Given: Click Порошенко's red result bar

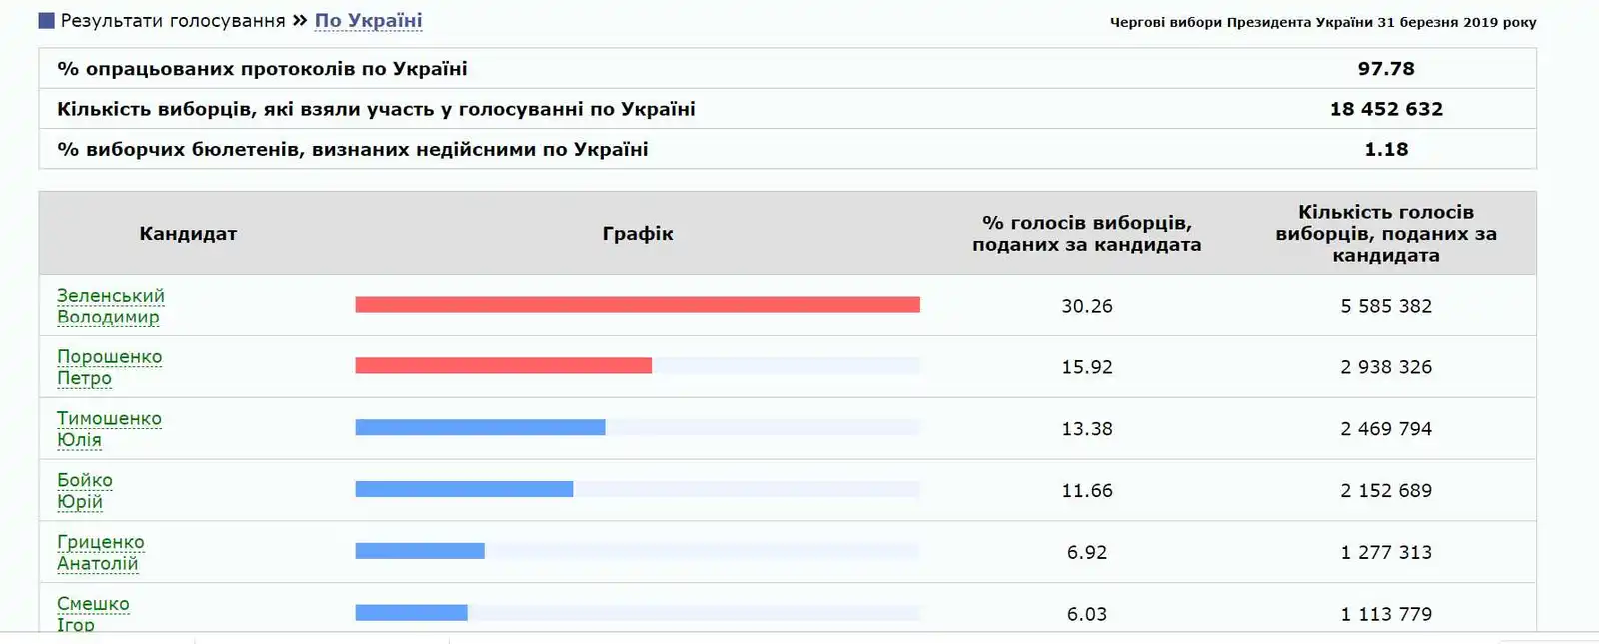Looking at the screenshot, I should pyautogui.click(x=503, y=366).
